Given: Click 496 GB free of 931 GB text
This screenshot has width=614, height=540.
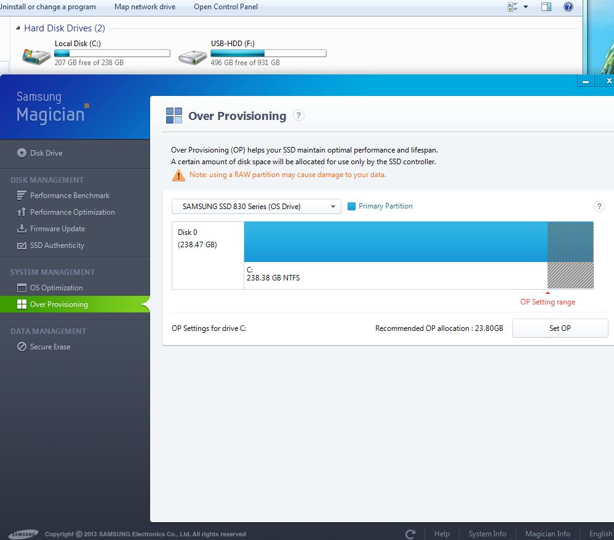Looking at the screenshot, I should (245, 63).
